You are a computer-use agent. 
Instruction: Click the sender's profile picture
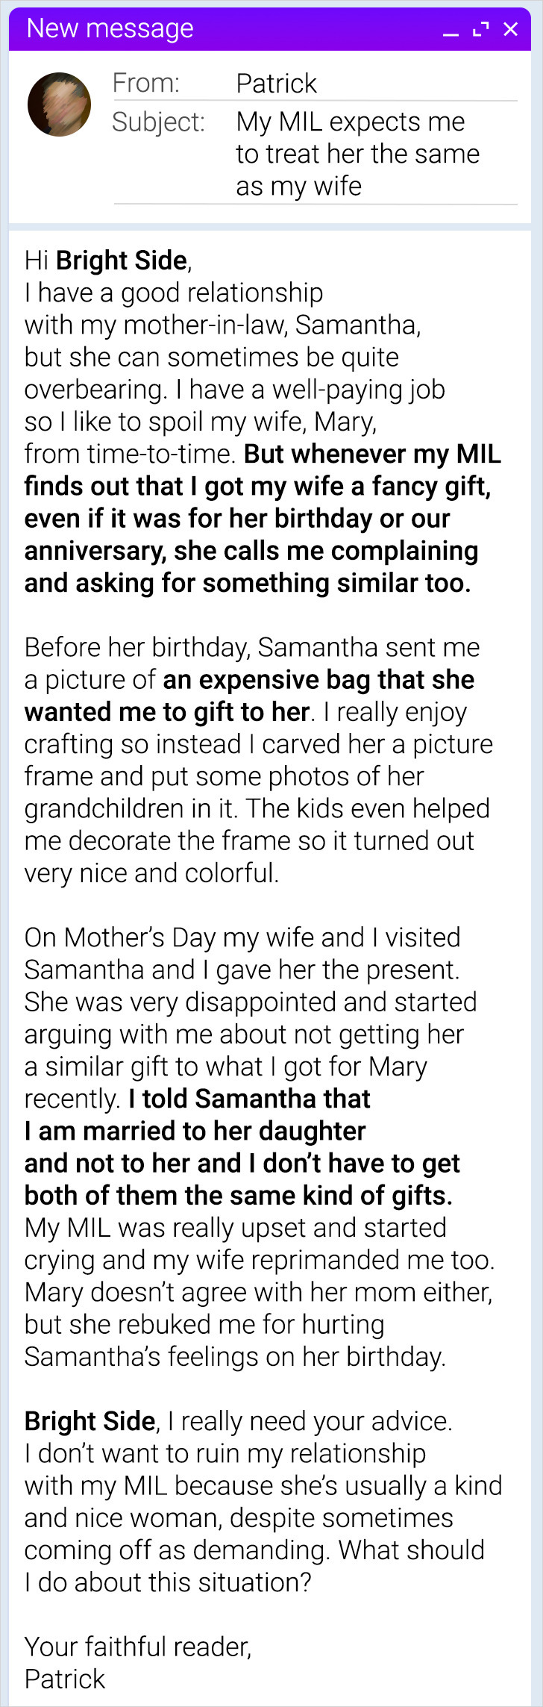click(x=60, y=104)
